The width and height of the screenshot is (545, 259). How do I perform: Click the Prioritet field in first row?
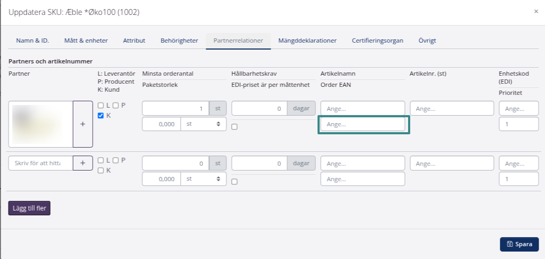click(519, 124)
